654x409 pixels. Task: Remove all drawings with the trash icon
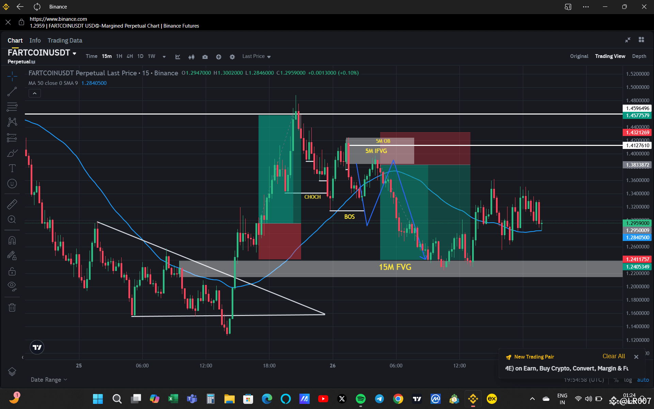(12, 307)
